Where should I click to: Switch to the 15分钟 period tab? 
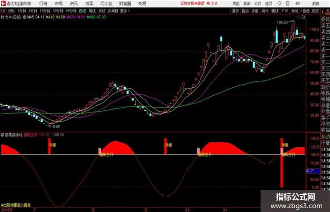pos(45,11)
